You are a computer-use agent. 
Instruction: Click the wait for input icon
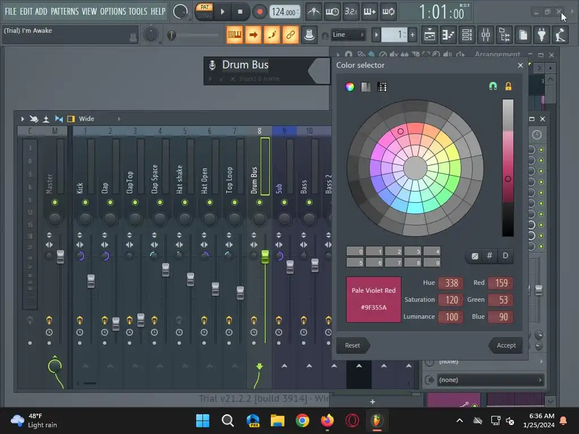point(332,12)
